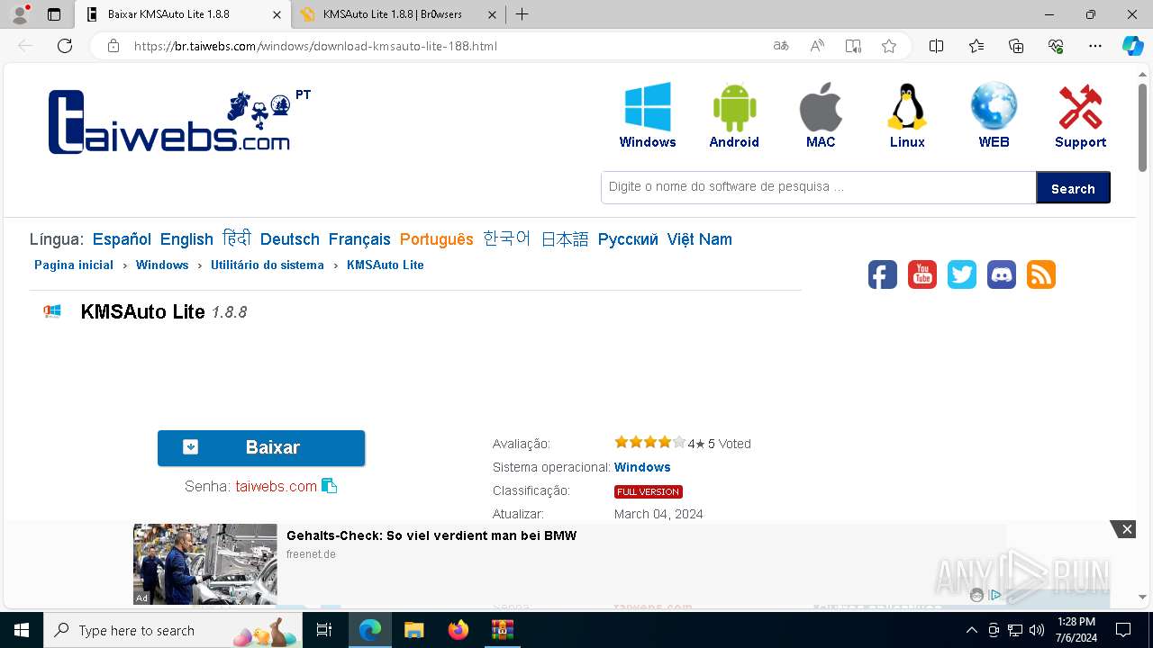Open the Windows operating system link
Image resolution: width=1153 pixels, height=648 pixels.
pos(642,467)
